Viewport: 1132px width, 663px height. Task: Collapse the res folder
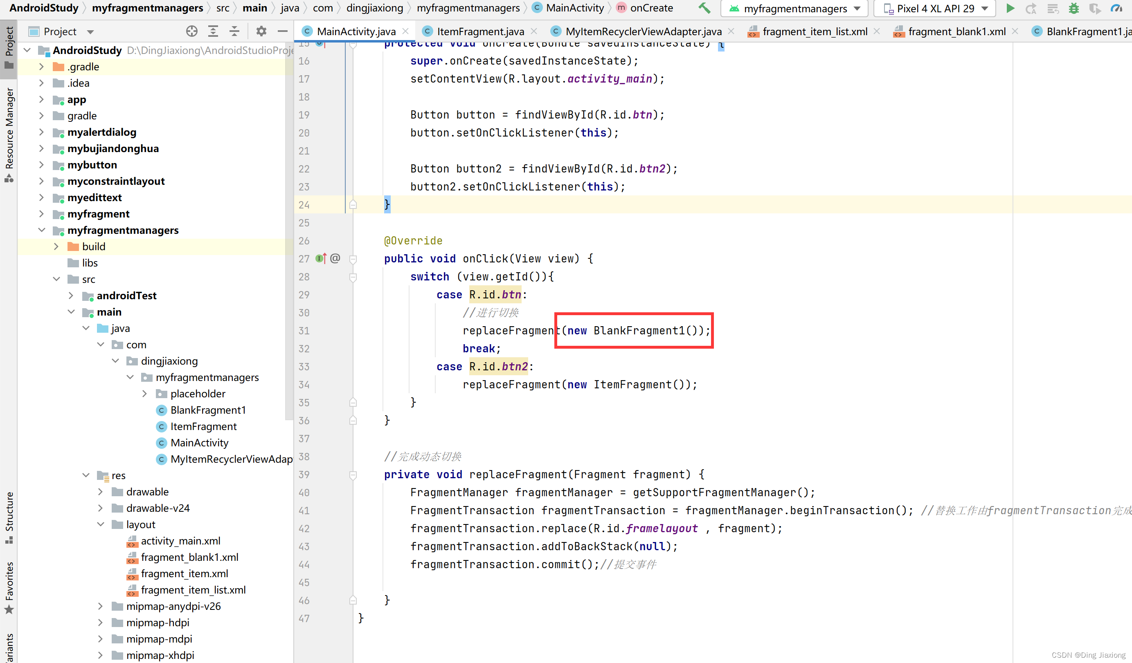86,475
